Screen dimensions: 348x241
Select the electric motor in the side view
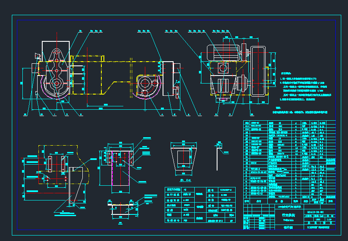click(x=219, y=52)
